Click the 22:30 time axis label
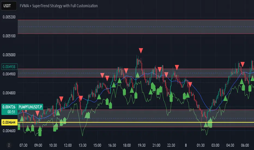Viewport: 254px width, 150px height. click(x=171, y=145)
